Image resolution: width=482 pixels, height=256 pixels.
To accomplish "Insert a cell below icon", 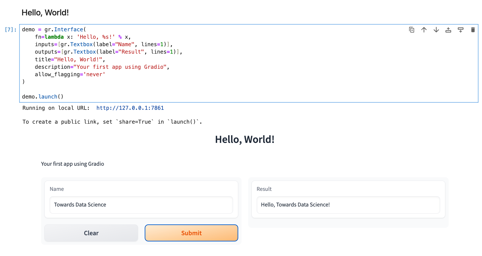I will pyautogui.click(x=461, y=30).
